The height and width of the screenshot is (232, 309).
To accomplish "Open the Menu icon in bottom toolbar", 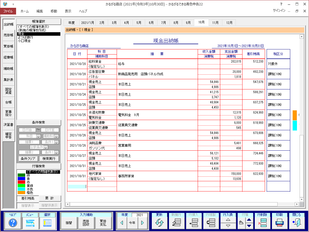I will [30, 223].
